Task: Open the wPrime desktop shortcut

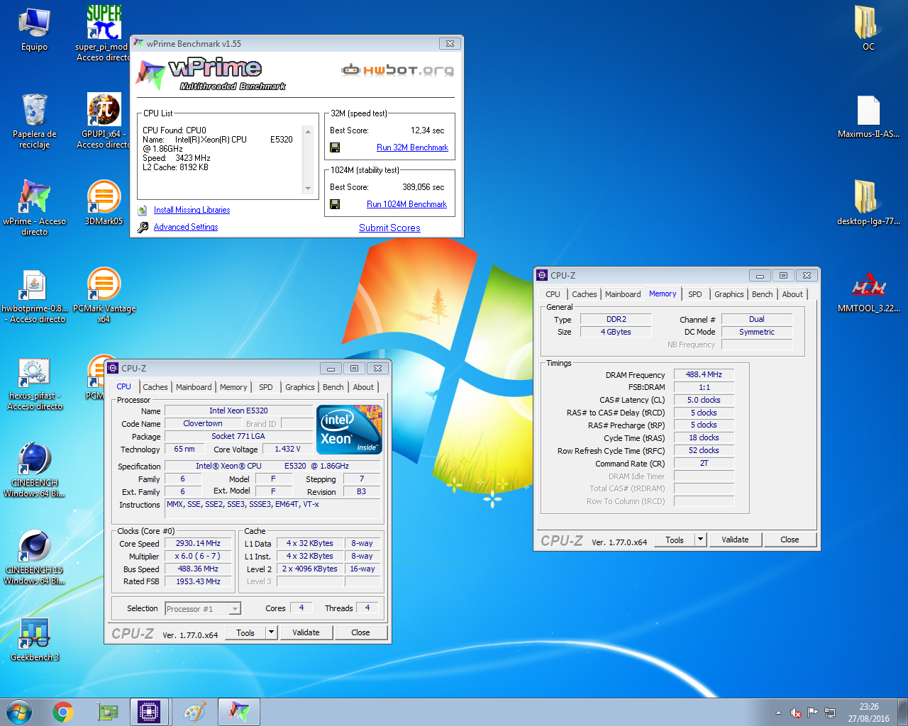Action: pyautogui.click(x=34, y=208)
